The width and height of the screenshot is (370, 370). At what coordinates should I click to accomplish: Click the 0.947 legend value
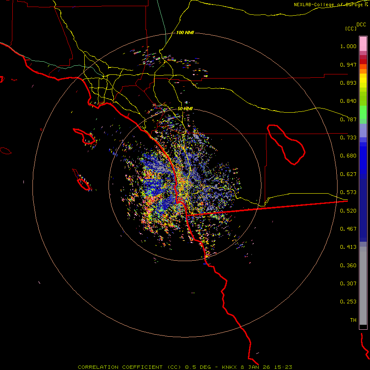point(348,65)
